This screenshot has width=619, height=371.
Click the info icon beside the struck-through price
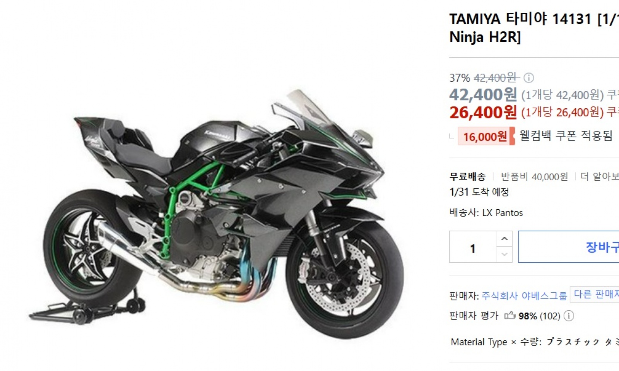528,78
